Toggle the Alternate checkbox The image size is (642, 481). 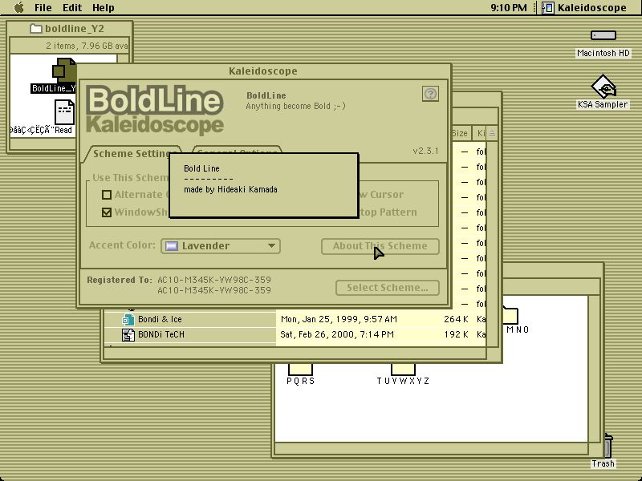(107, 195)
